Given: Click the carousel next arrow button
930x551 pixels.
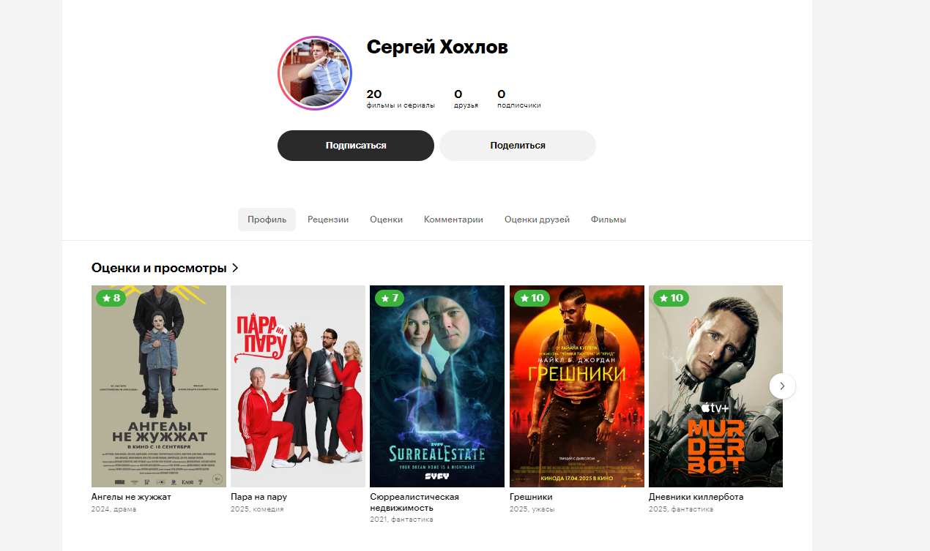Looking at the screenshot, I should coord(782,386).
